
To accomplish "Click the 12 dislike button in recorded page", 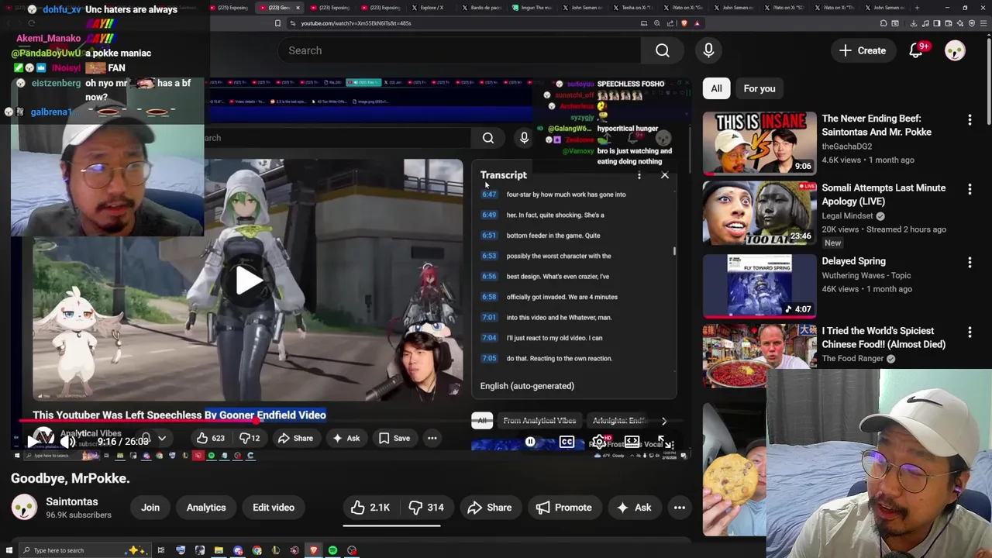I will click(x=250, y=438).
